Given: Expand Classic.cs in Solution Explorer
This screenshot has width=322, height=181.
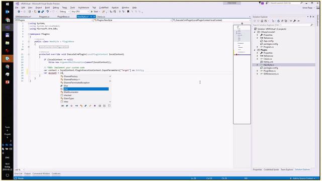Looking at the screenshot, I should pyautogui.click(x=258, y=59).
